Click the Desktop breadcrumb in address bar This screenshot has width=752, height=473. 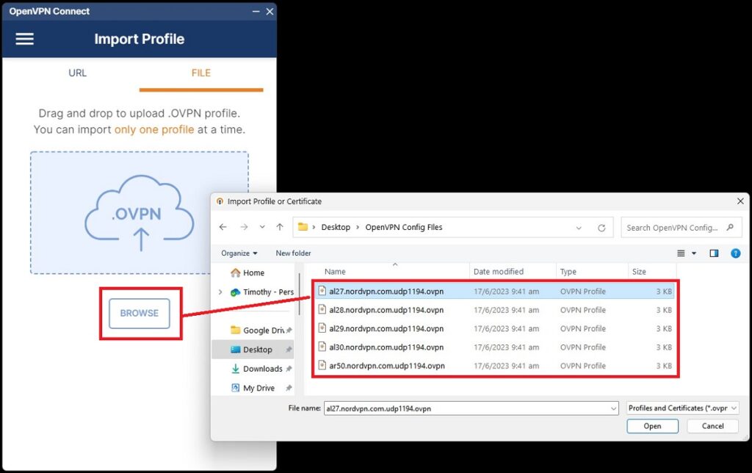[336, 228]
